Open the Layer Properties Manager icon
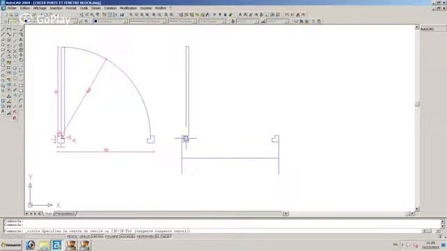 point(5,21)
